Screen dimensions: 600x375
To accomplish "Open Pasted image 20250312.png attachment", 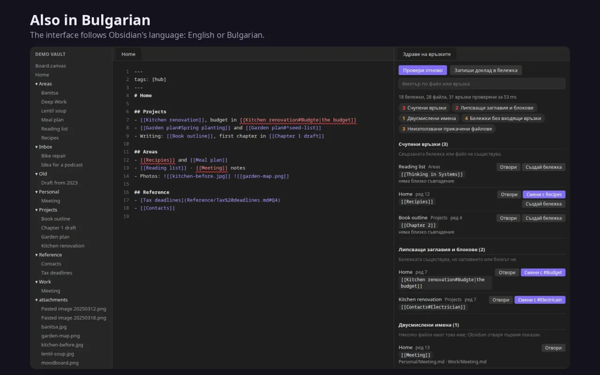I will [x=74, y=309].
